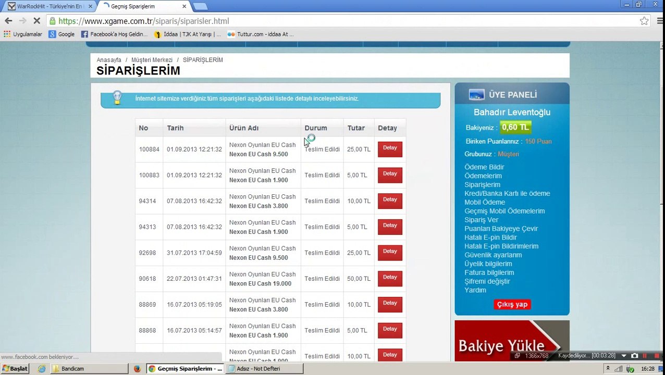Image resolution: width=665 pixels, height=375 pixels.
Task: Launch Firefox from the taskbar
Action: click(137, 369)
